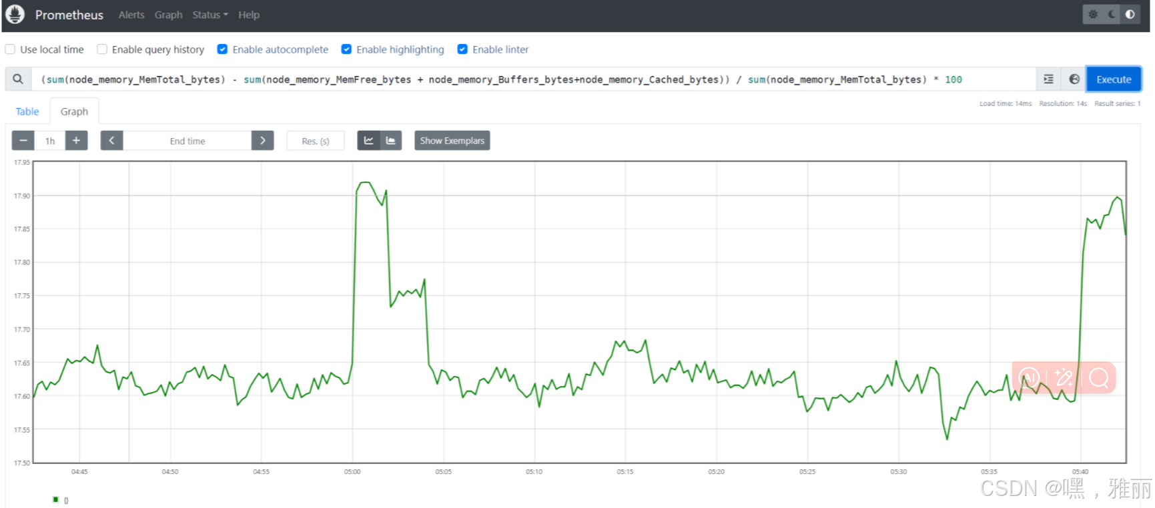1155x508 pixels.
Task: Disable the Enable autocomplete checkbox
Action: tap(222, 49)
